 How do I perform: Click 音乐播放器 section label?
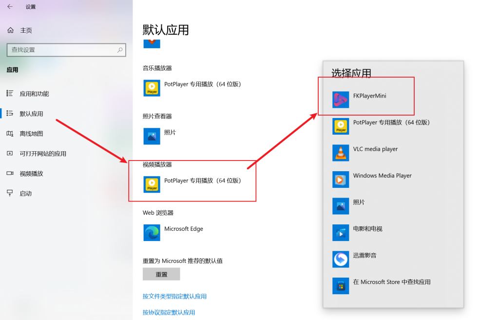tap(157, 68)
